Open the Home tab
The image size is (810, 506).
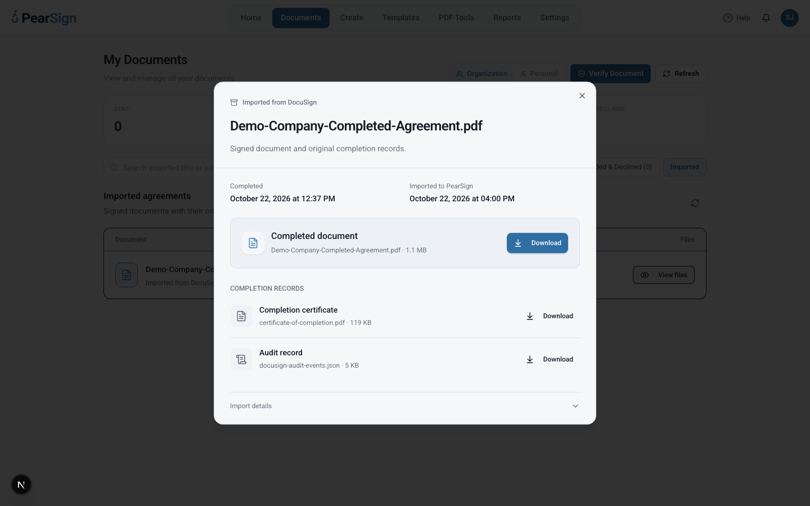point(251,18)
